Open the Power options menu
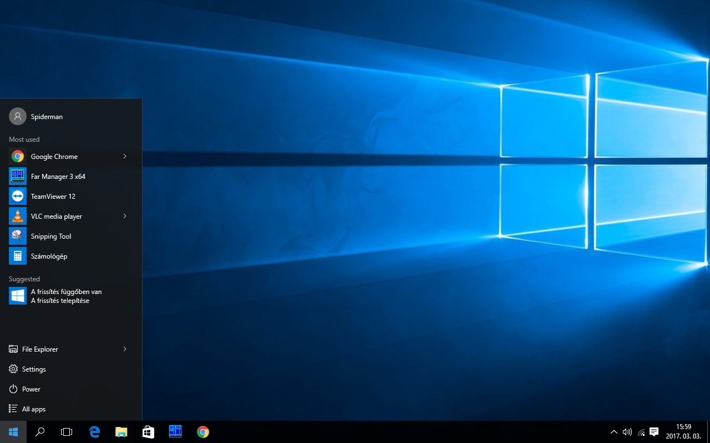The image size is (710, 443). 31,389
